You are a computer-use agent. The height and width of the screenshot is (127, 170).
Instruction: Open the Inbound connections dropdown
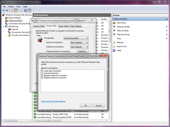click(x=79, y=43)
